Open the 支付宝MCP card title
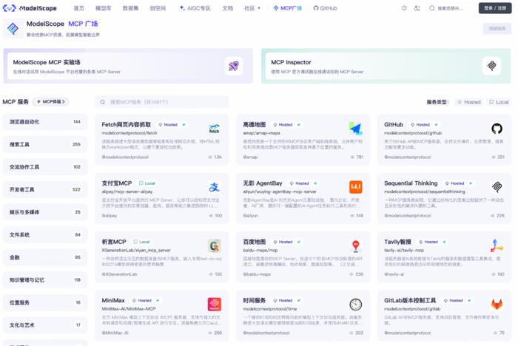Image resolution: width=518 pixels, height=346 pixels. click(x=117, y=183)
